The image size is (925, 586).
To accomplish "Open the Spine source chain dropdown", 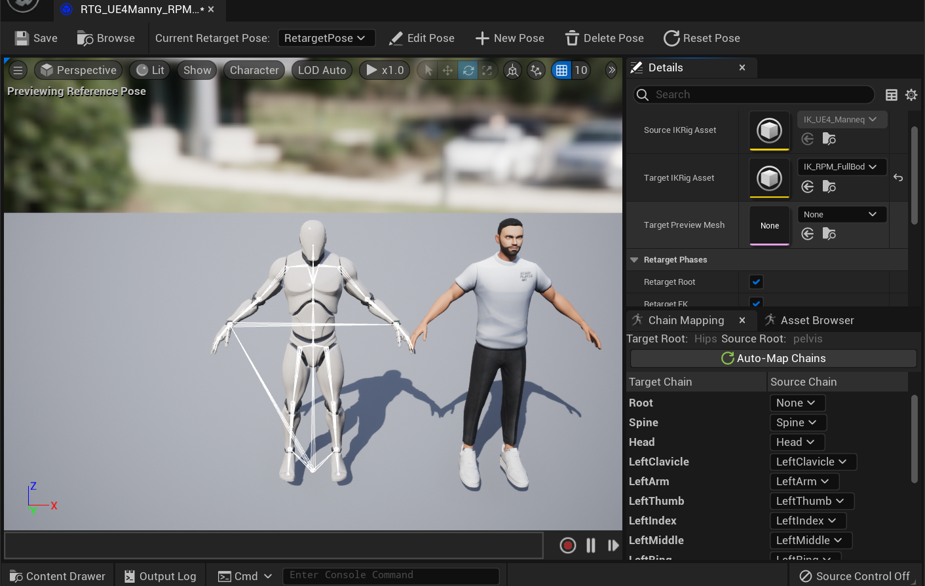I will 797,422.
